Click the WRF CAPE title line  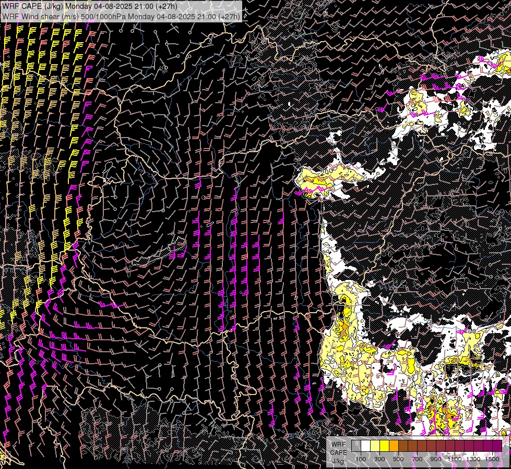(x=90, y=6)
